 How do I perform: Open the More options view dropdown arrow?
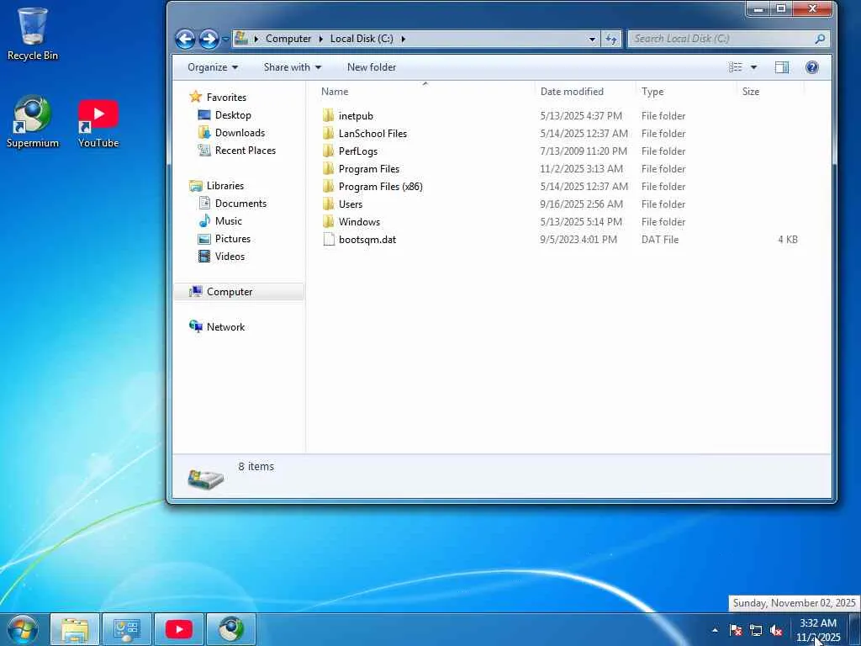[754, 67]
